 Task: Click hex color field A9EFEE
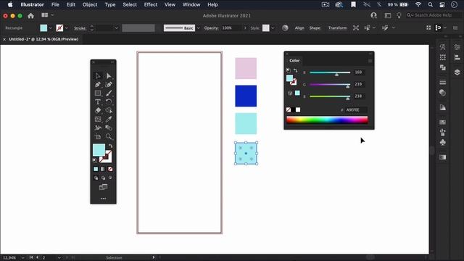click(356, 109)
